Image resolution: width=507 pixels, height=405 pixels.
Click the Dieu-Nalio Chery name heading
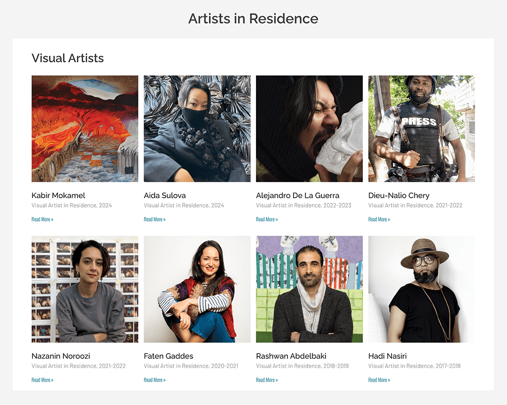click(x=399, y=196)
